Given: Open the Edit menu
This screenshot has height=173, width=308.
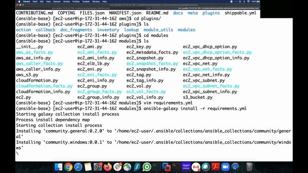Looking at the screenshot, I should click(42, 1).
